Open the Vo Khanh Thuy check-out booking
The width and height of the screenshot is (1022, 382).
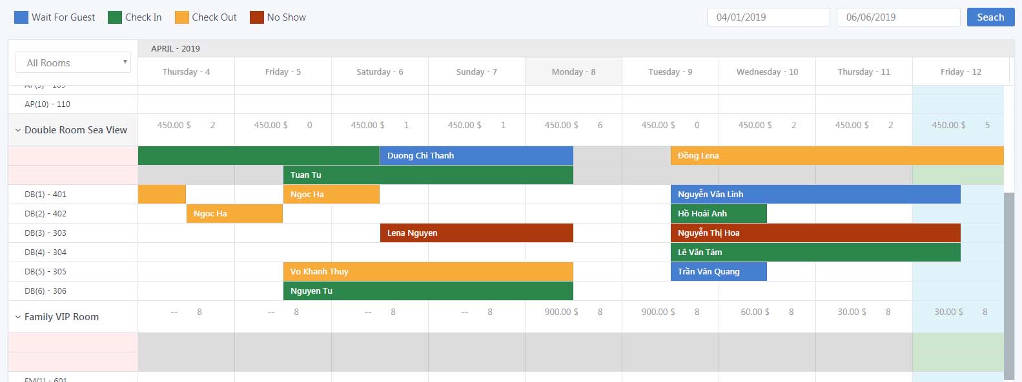click(427, 271)
